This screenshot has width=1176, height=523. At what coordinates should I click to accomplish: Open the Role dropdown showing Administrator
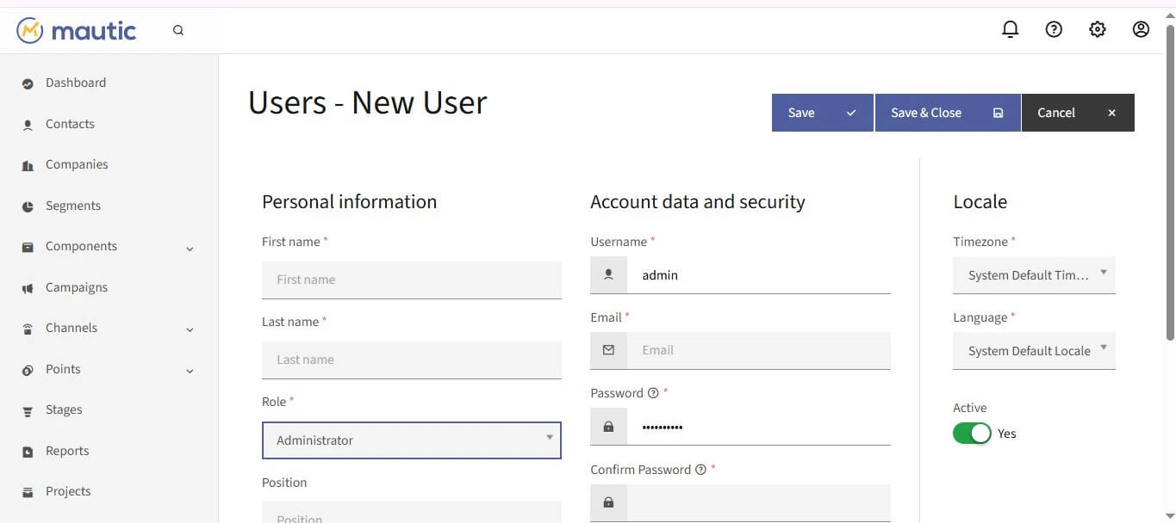click(x=411, y=440)
